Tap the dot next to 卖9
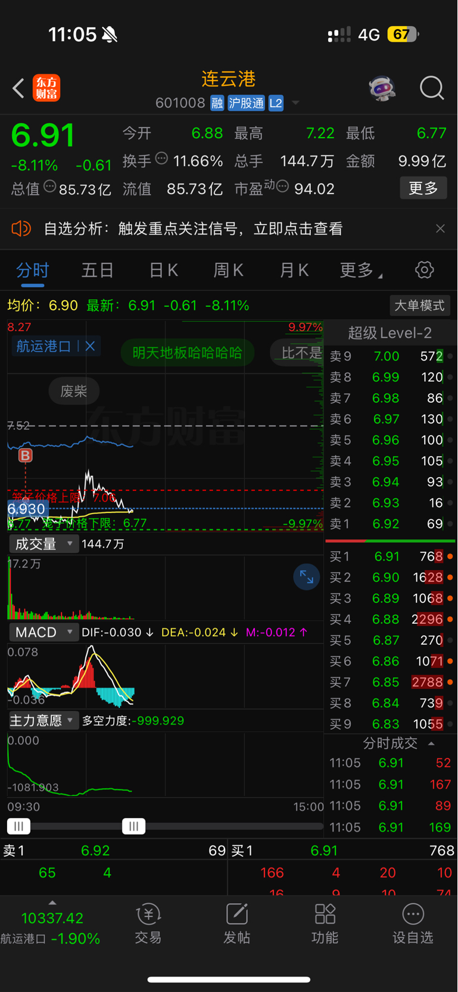This screenshot has width=458, height=992. coord(450,356)
